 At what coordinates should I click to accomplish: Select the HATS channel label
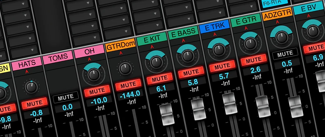(27, 64)
